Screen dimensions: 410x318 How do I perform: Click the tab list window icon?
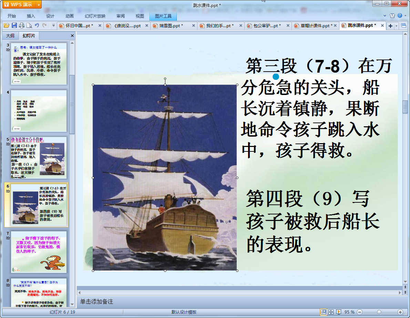pyautogui.click(x=403, y=25)
